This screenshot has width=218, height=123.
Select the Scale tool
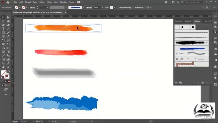[8, 40]
